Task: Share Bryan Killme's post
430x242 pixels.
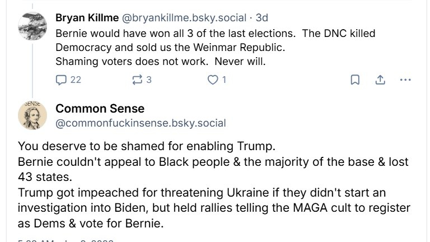Action: (380, 80)
